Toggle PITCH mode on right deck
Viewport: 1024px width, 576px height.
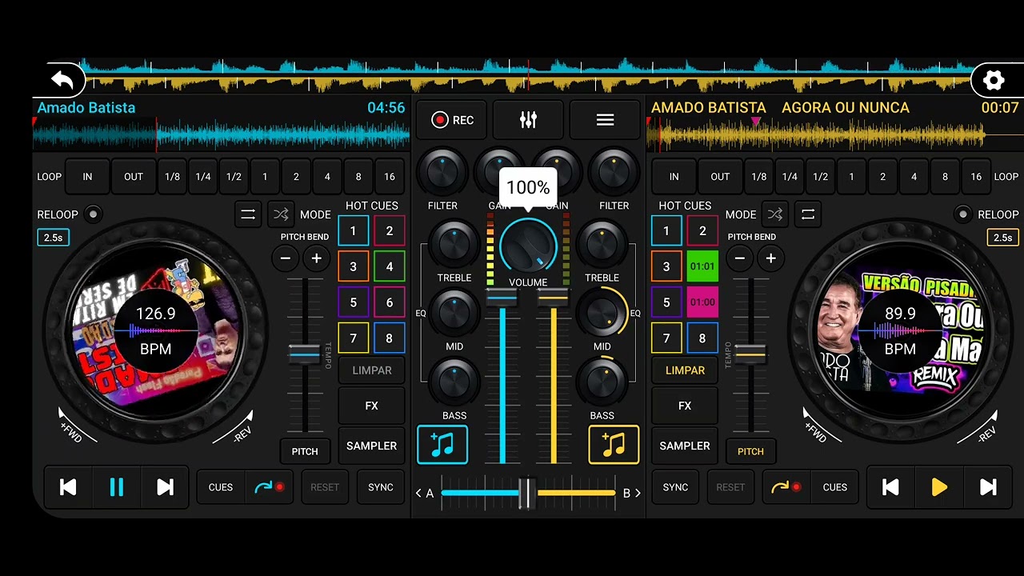click(750, 451)
